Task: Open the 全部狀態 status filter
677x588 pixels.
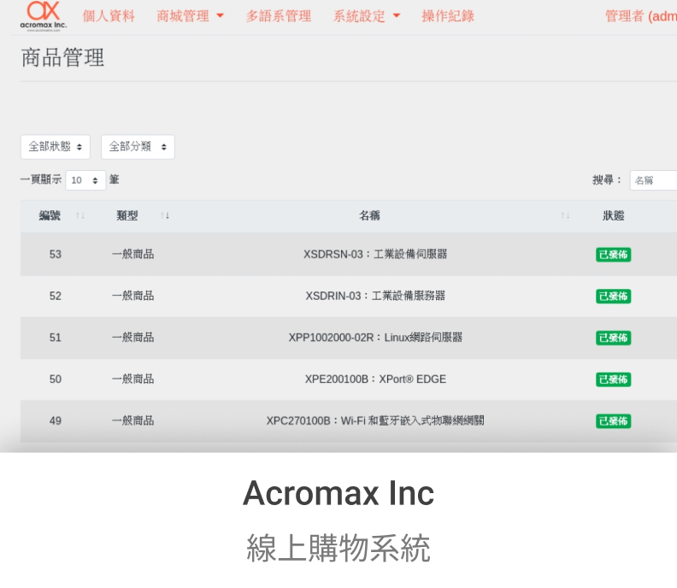Action: point(56,147)
